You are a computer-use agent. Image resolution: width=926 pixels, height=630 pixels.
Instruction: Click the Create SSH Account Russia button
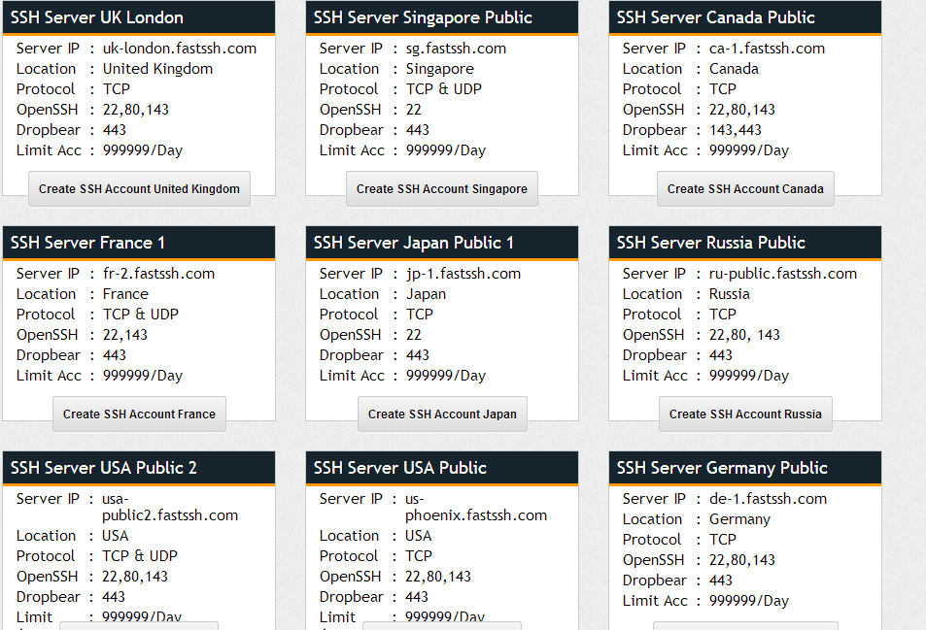pos(745,414)
